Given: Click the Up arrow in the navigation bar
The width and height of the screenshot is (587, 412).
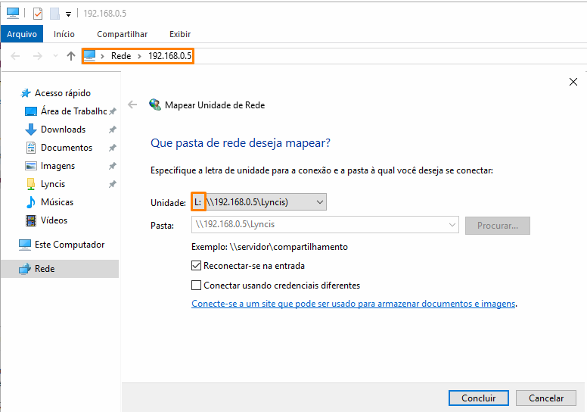Looking at the screenshot, I should click(x=71, y=56).
